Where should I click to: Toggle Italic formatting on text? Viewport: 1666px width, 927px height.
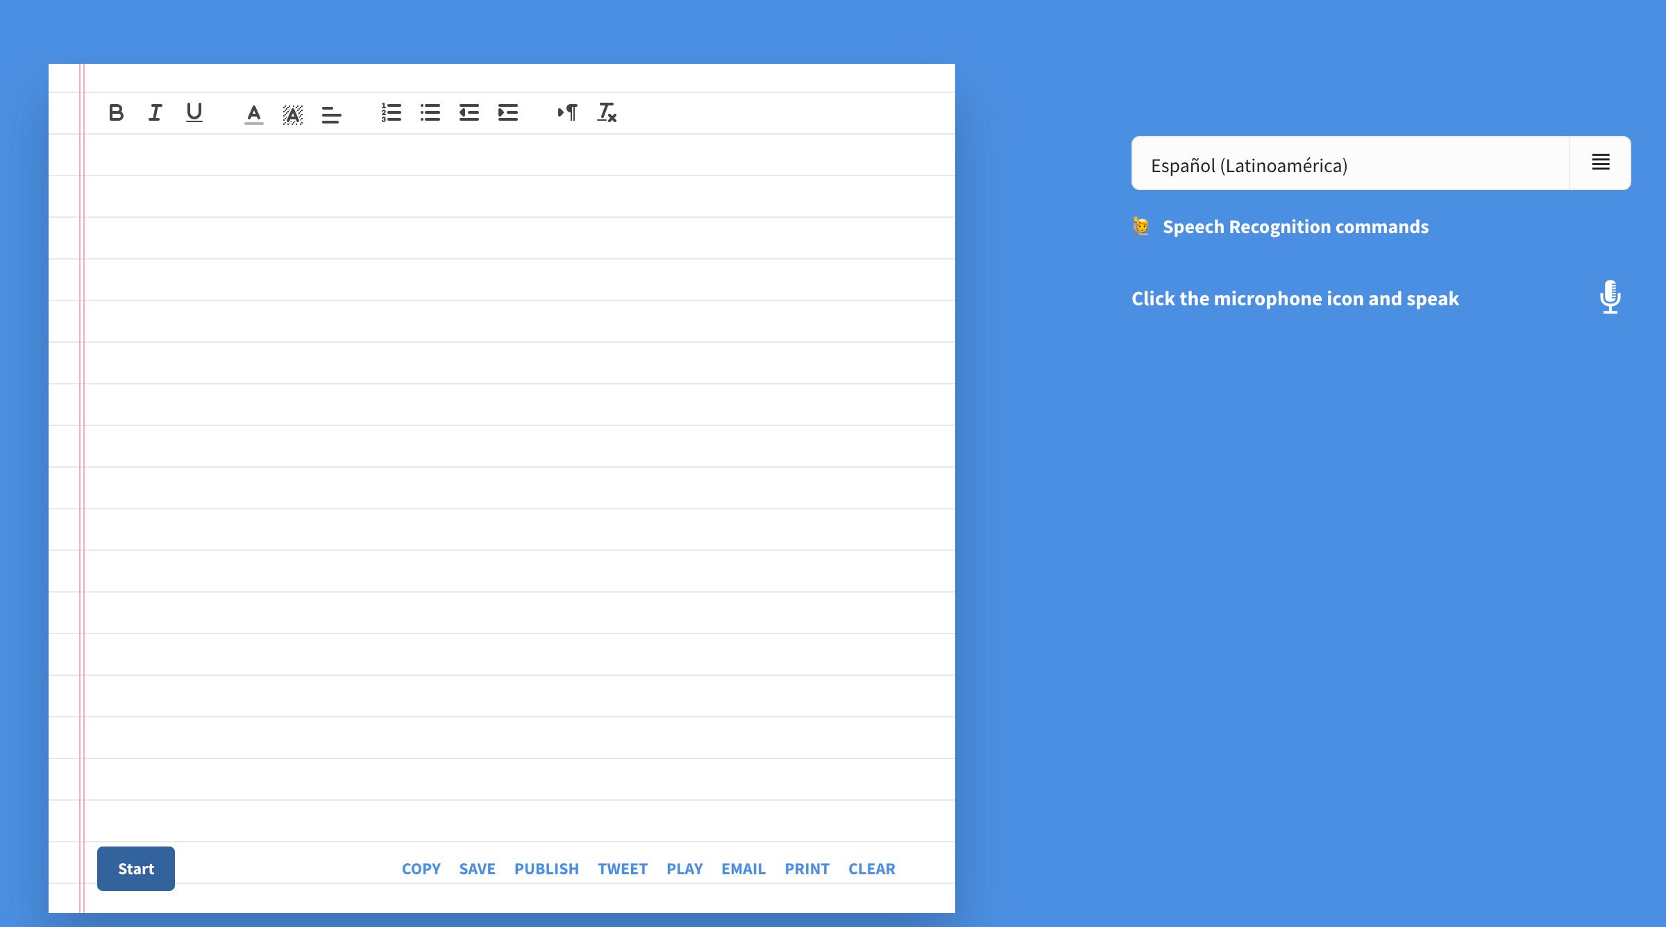155,111
